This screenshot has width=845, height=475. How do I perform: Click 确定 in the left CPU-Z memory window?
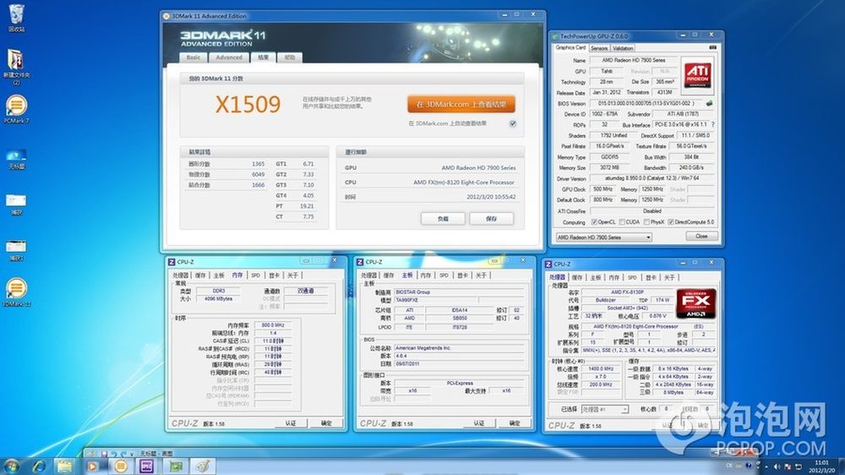click(326, 423)
